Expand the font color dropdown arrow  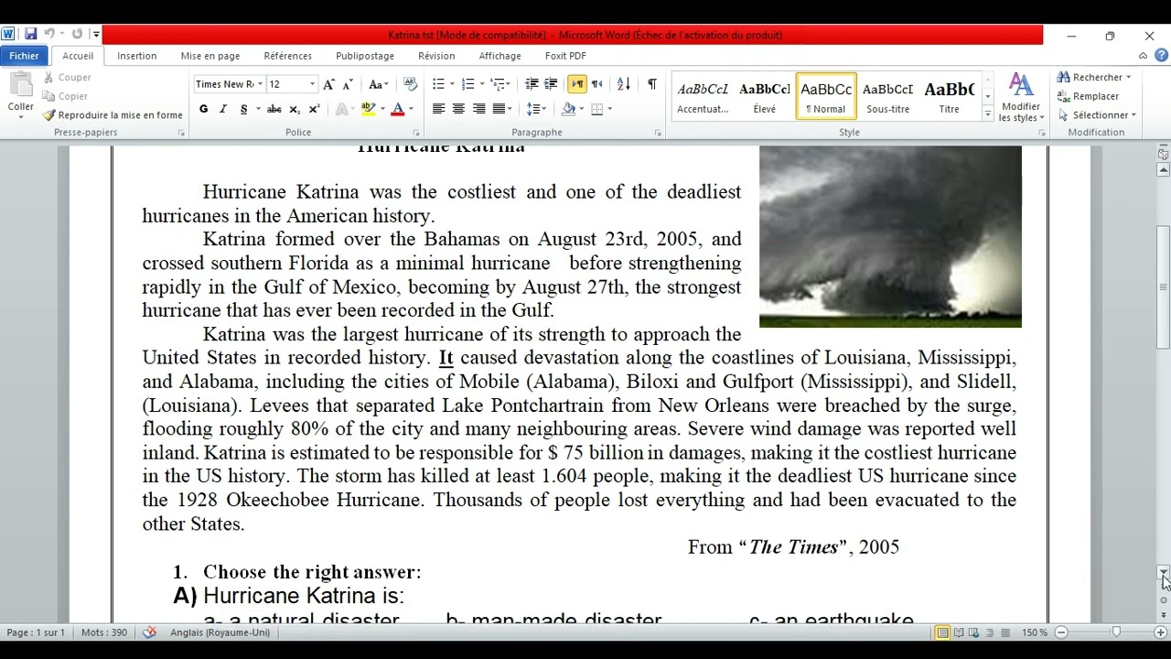411,109
